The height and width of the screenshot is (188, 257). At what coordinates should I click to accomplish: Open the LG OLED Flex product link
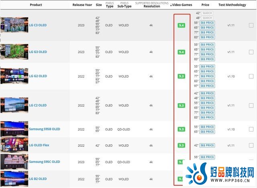[x=39, y=145]
